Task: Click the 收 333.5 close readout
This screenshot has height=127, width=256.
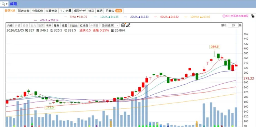Action: pos(70,30)
